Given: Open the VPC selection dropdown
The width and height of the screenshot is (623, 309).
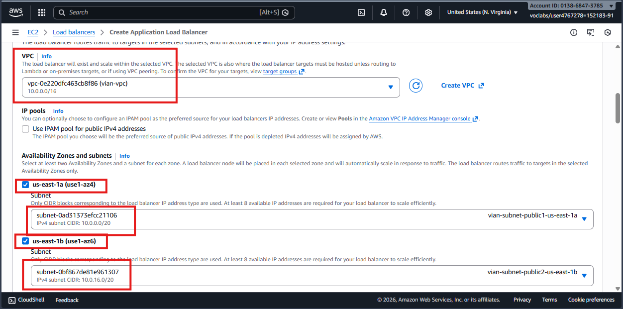Looking at the screenshot, I should (x=211, y=87).
